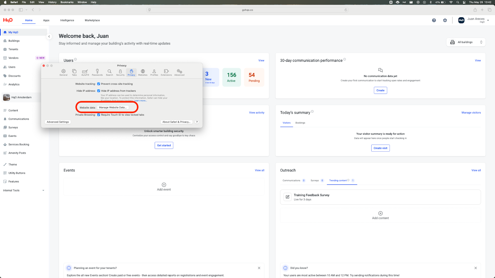
Task: Open the help question mark icon in header
Action: 434,20
